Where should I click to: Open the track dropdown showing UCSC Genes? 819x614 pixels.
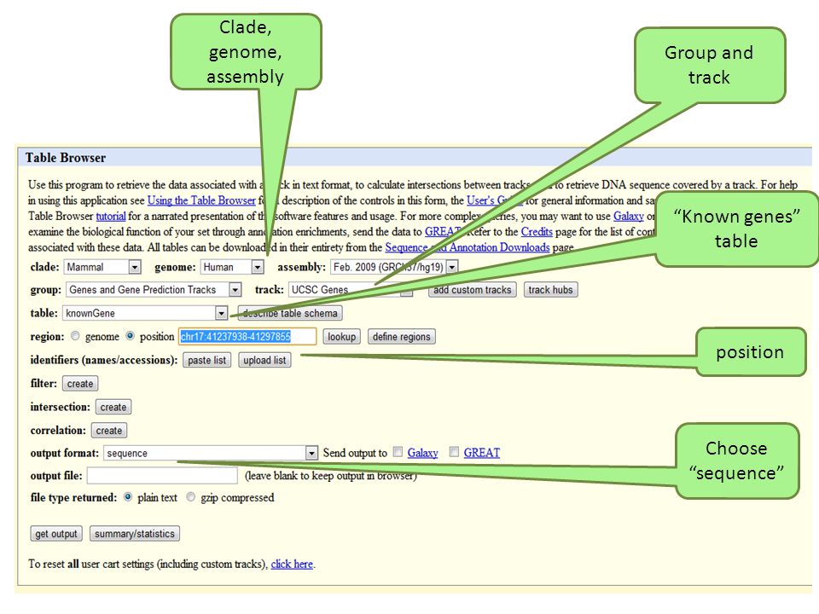(x=350, y=289)
